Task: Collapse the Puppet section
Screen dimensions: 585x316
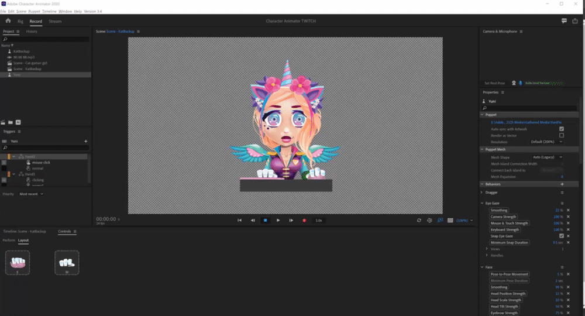Action: click(x=482, y=115)
